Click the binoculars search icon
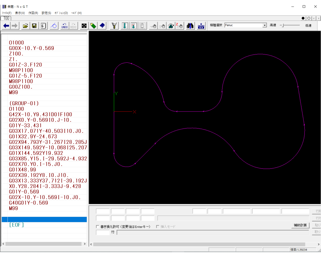Screen dimensions: 321x257 coord(190,26)
